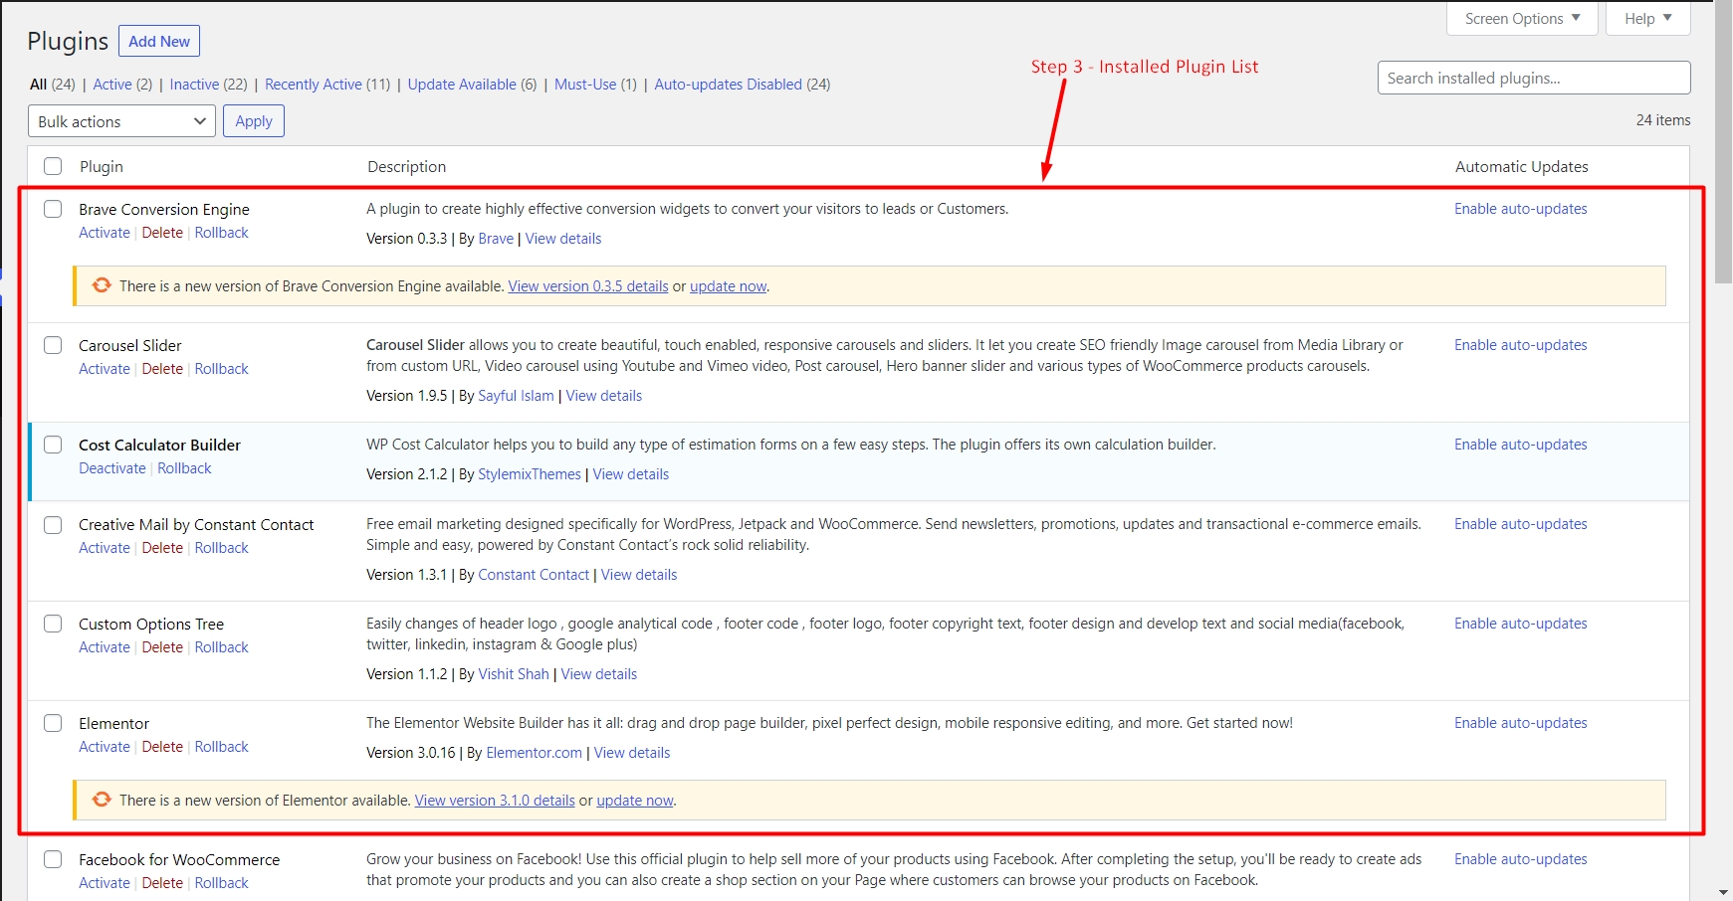
Task: Check the Carousel Slider checkbox
Action: click(53, 345)
